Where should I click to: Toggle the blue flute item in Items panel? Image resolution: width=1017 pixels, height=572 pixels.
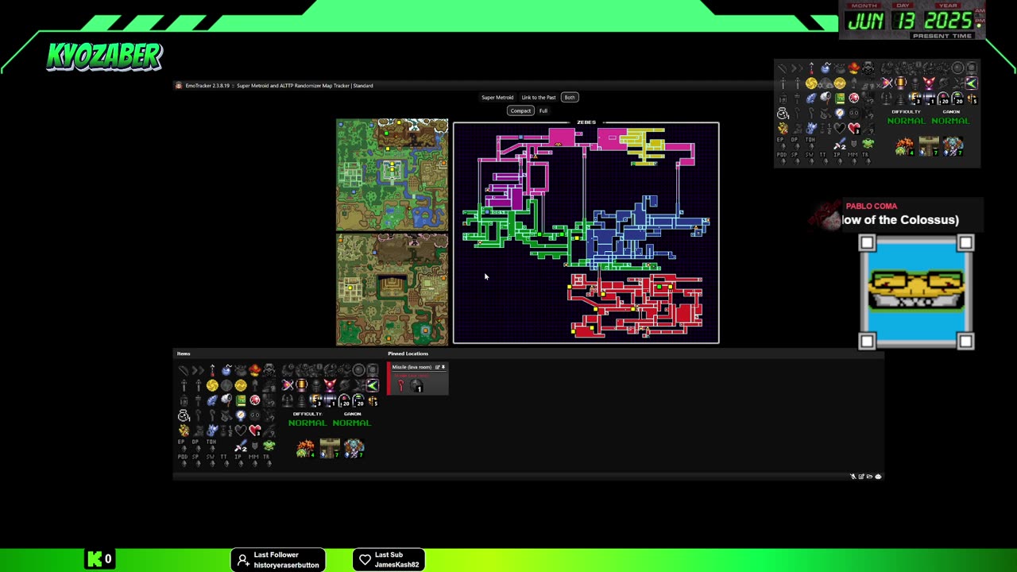tap(212, 400)
